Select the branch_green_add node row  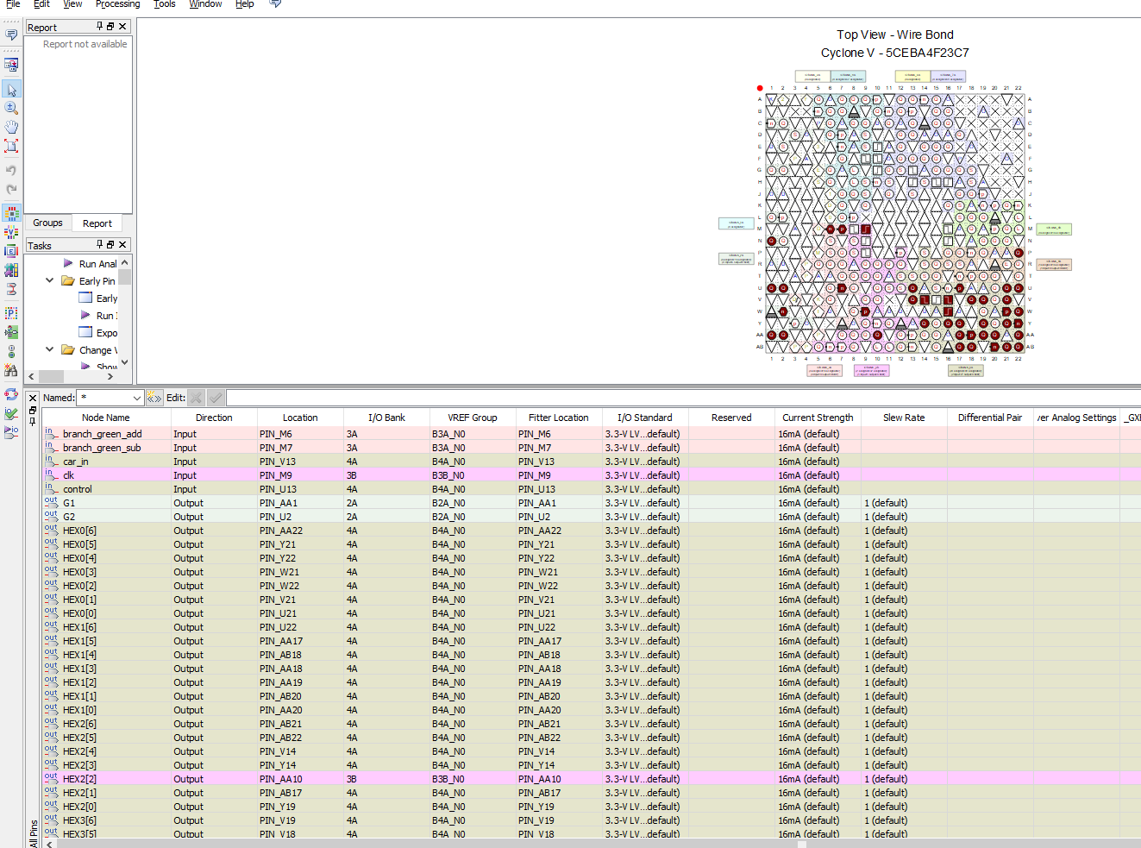click(x=591, y=434)
